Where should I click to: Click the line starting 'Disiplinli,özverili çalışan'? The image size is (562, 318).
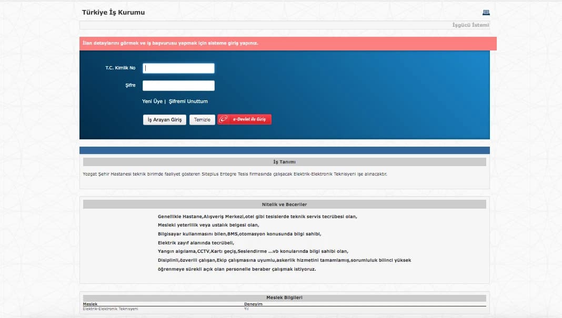[284, 260]
